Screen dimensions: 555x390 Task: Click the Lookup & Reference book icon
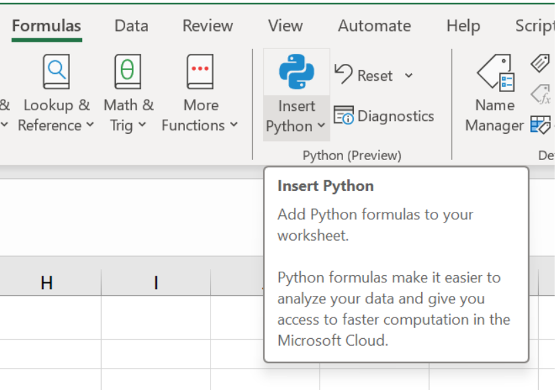(x=56, y=70)
